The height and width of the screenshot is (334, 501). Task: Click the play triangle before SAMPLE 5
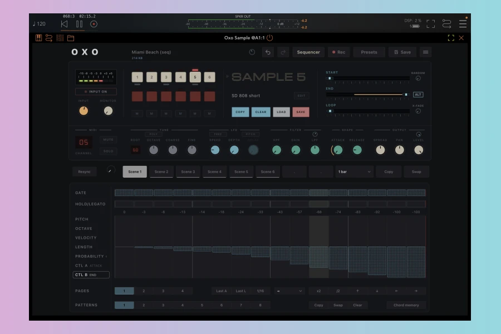228,76
